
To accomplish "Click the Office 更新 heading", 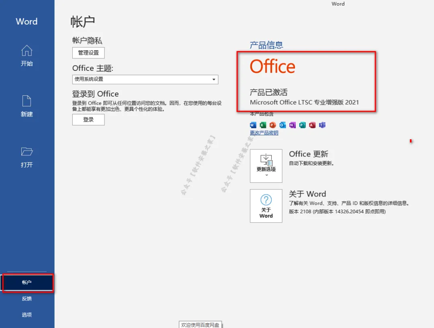I will [x=308, y=154].
